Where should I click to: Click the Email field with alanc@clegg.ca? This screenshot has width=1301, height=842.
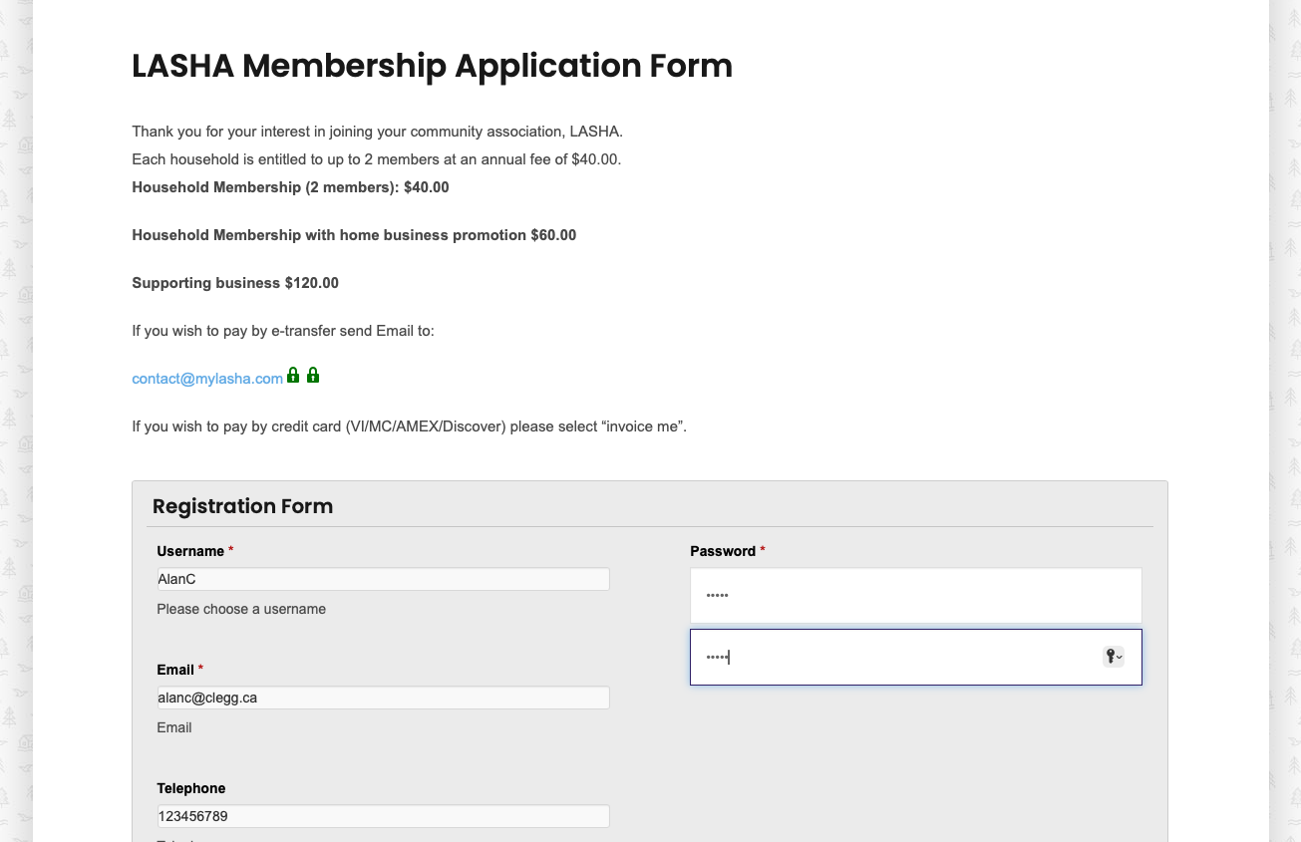pos(383,698)
